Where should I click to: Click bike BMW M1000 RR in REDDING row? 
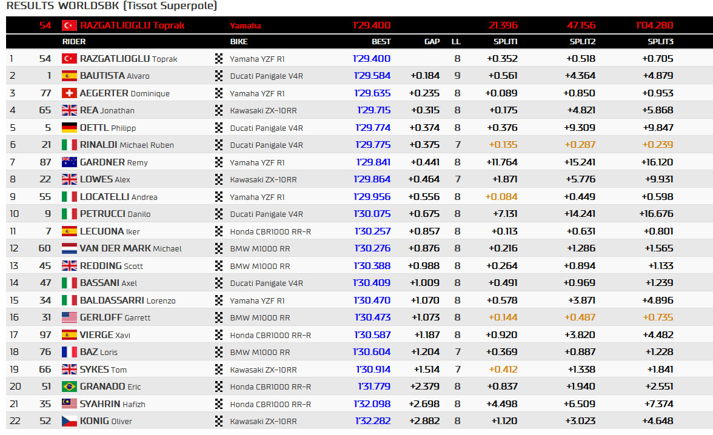pos(260,266)
